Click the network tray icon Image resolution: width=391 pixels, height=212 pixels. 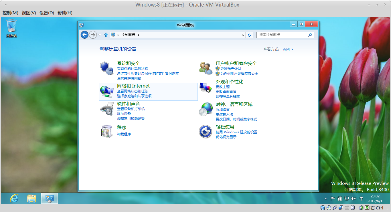347,198
